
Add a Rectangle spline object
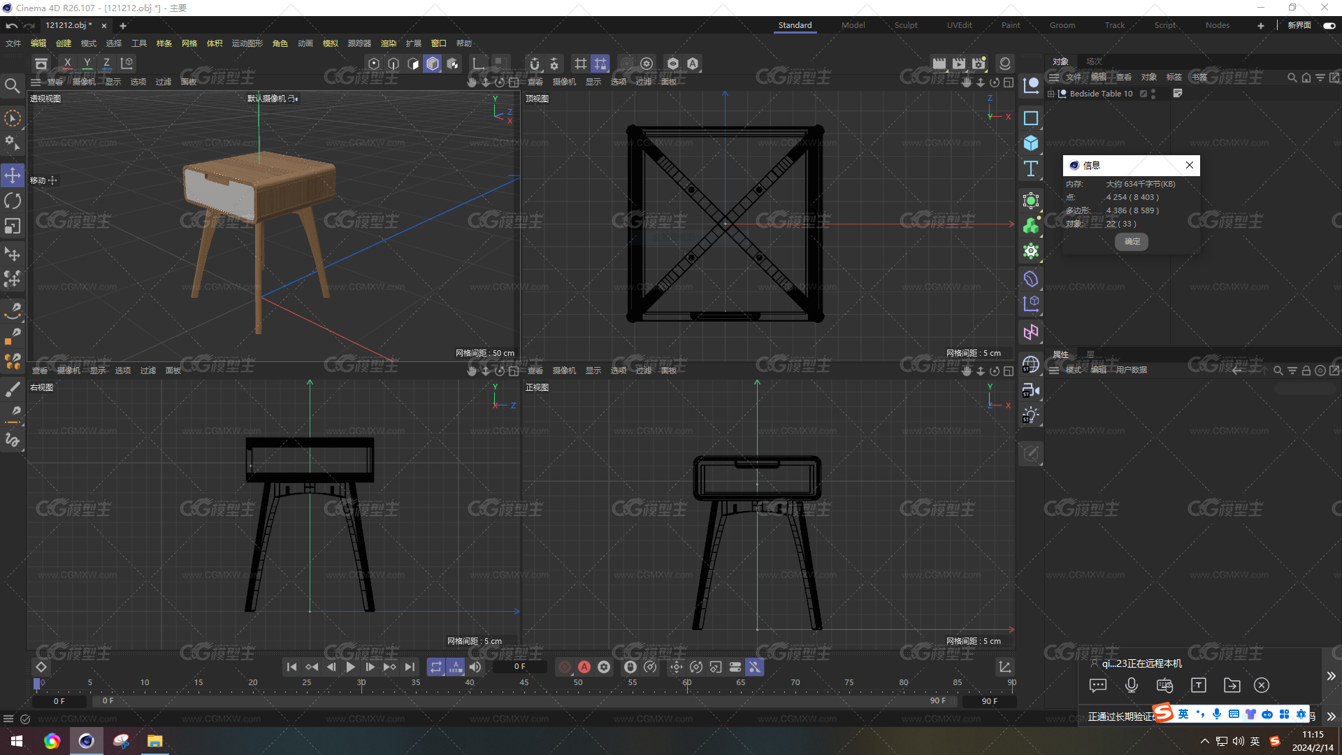click(1031, 118)
